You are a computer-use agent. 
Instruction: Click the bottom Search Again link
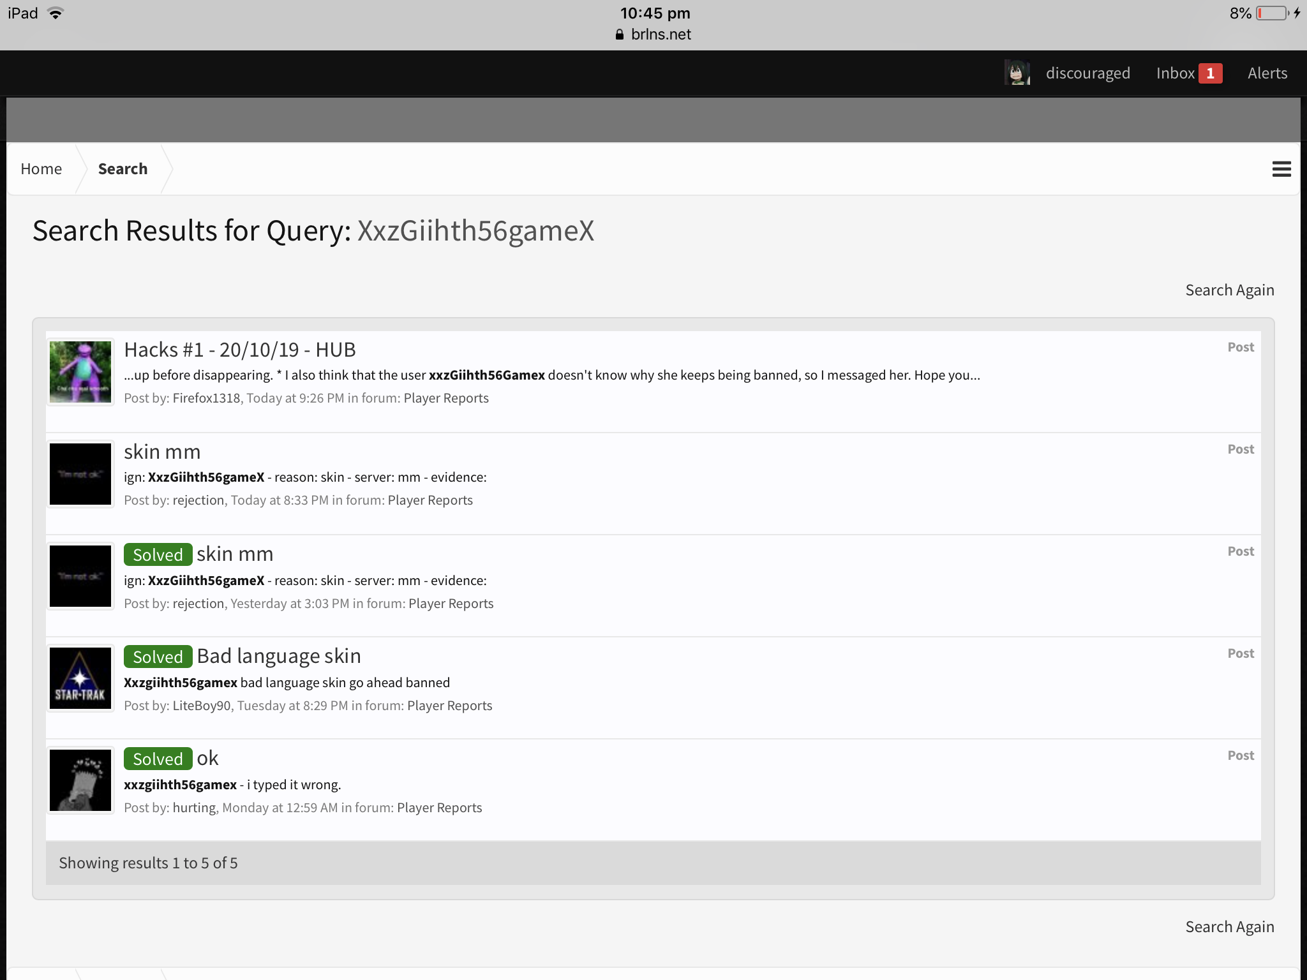[x=1230, y=927]
